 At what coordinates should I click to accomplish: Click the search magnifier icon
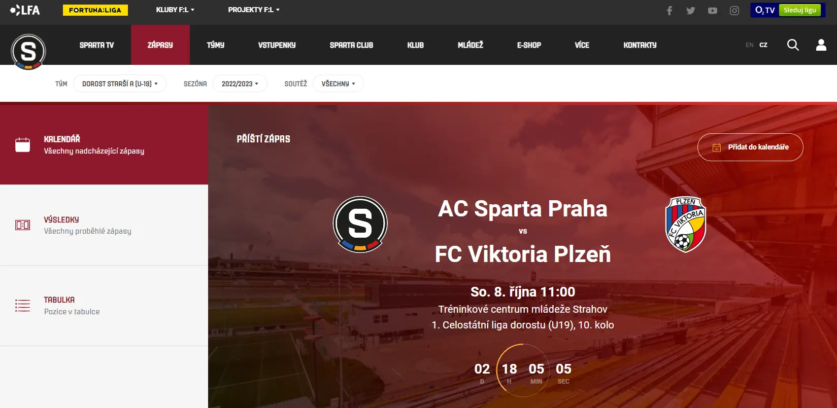tap(793, 45)
